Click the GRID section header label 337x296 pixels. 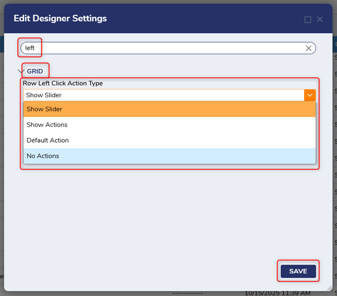coord(35,72)
